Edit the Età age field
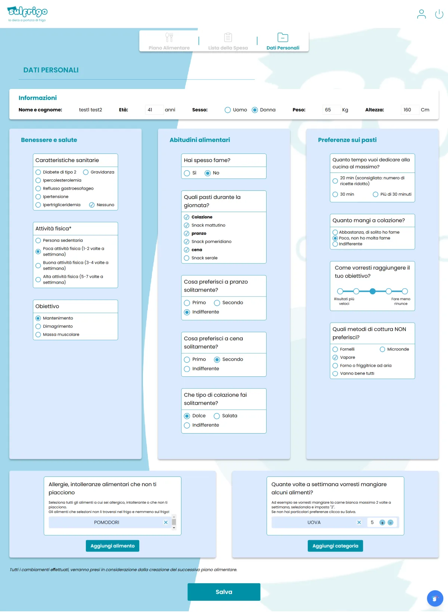The width and height of the screenshot is (448, 612). 154,110
